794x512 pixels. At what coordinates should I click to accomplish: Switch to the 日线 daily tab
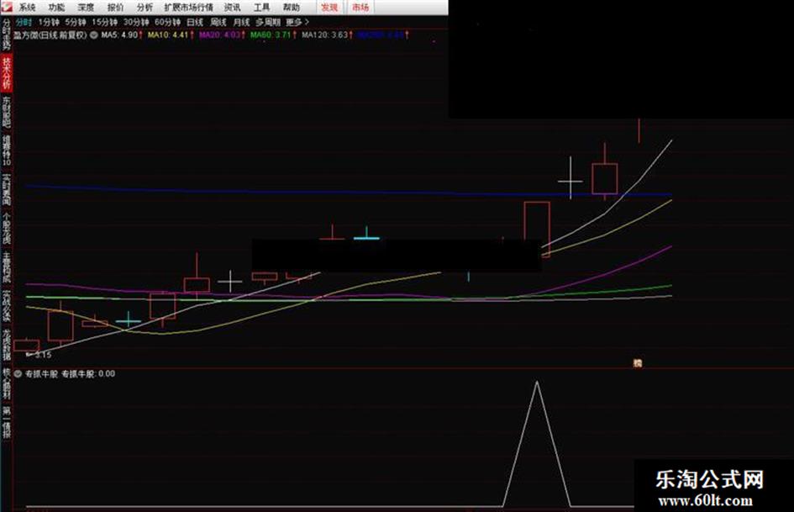195,23
